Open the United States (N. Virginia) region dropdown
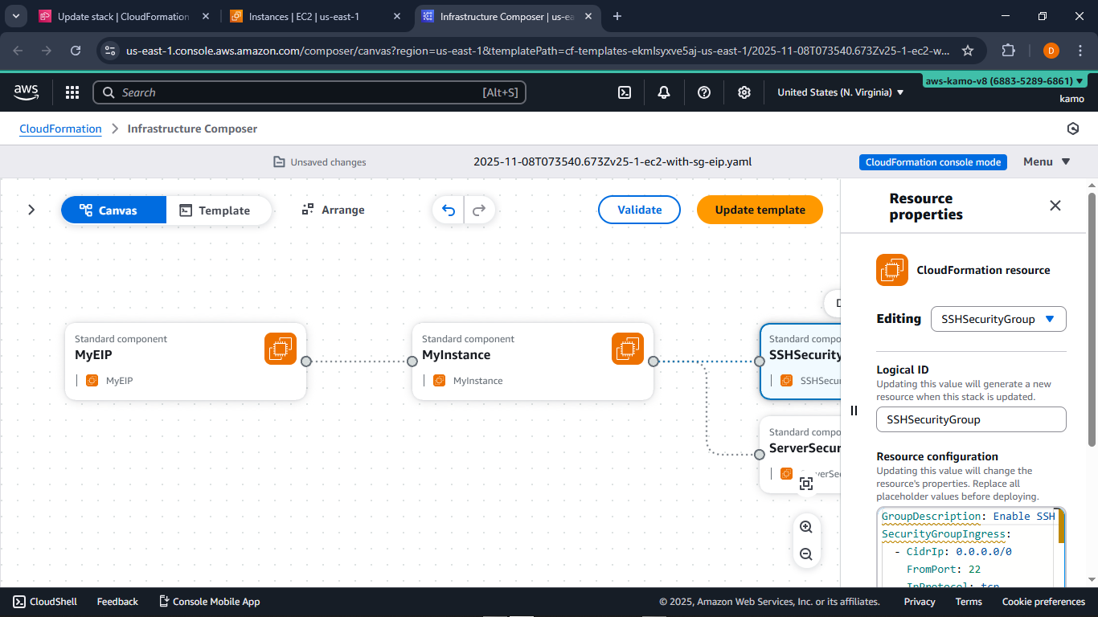Screen dimensions: 1098x617 (839, 92)
